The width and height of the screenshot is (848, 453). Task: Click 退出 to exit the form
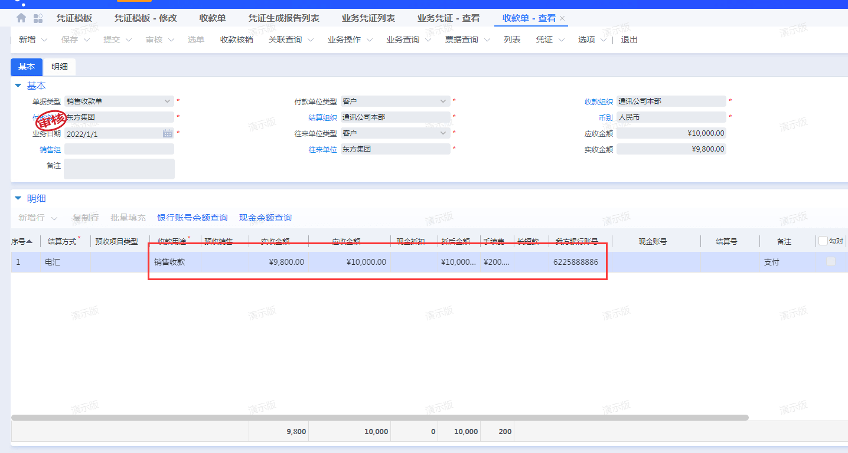coord(628,40)
